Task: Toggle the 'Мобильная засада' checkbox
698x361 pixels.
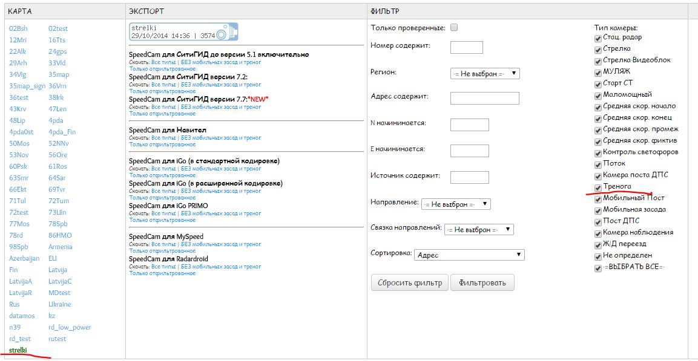Action: 598,210
